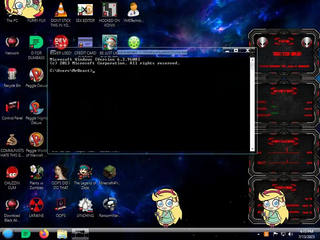Open green notes app on taskbar

(26, 234)
